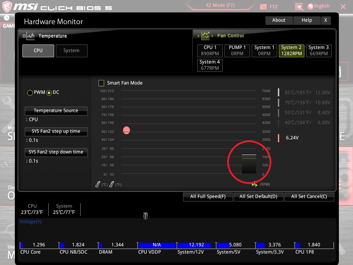Click the About button
Viewport: 353px width, 265px height.
(279, 20)
